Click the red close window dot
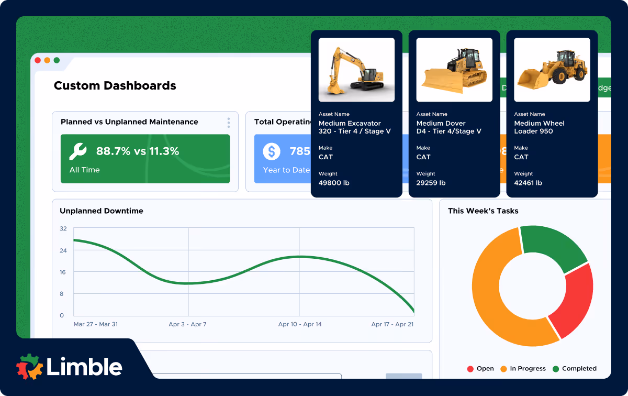 38,60
